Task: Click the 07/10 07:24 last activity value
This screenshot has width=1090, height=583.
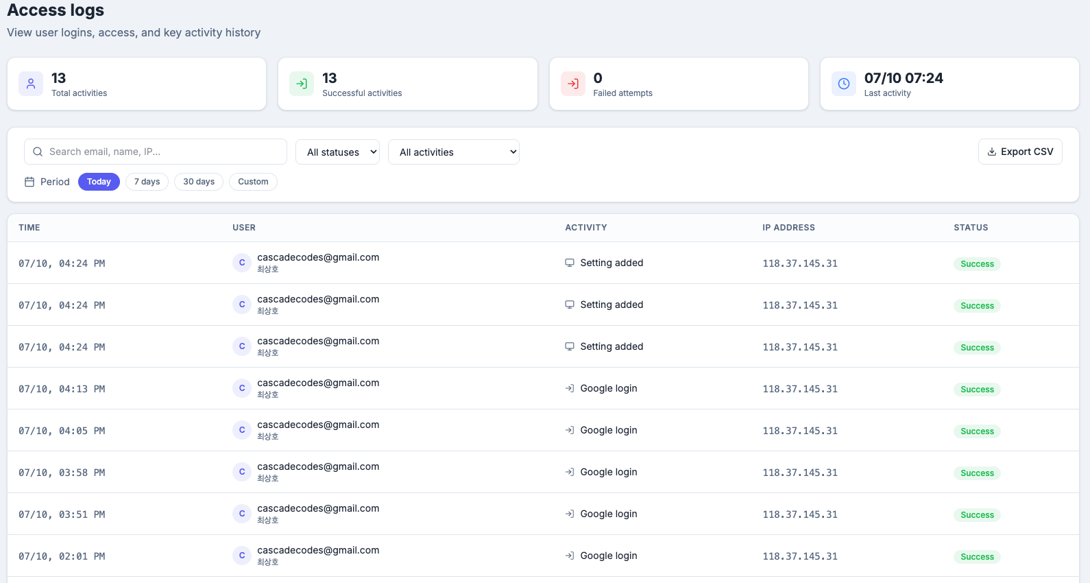Action: tap(904, 78)
